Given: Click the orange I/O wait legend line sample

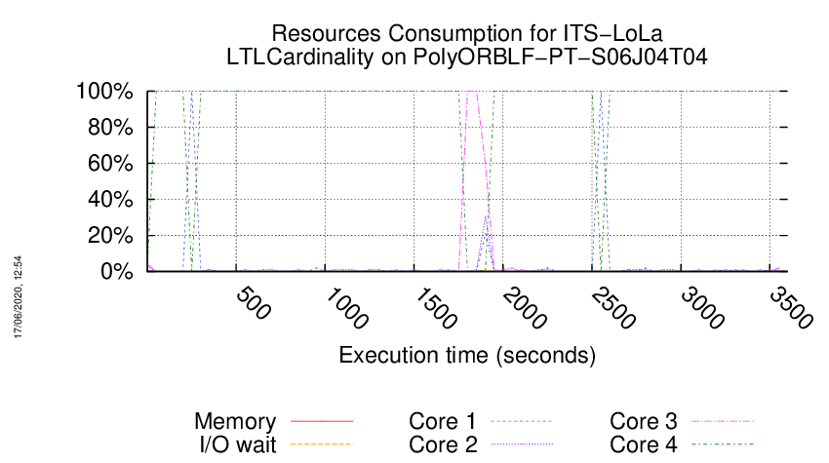Looking at the screenshot, I should pyautogui.click(x=322, y=444).
